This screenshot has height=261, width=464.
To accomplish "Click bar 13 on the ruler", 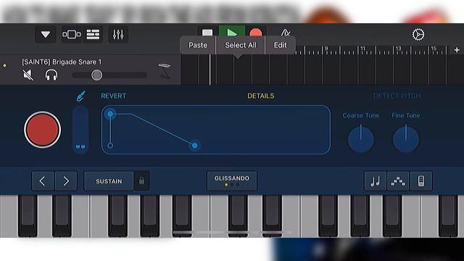I will point(398,49).
